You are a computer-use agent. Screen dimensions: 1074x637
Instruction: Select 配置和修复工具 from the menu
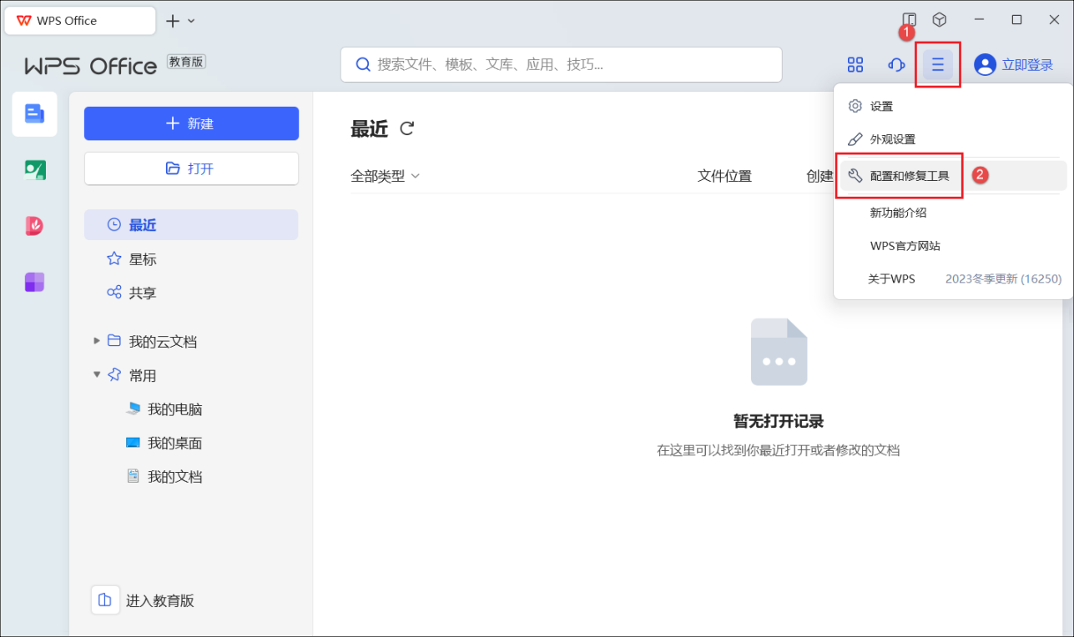(x=899, y=176)
